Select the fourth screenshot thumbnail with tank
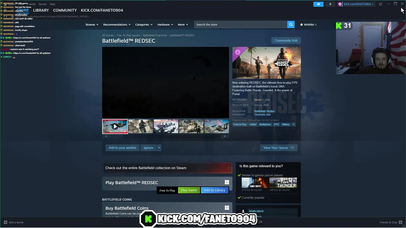 [x=191, y=126]
